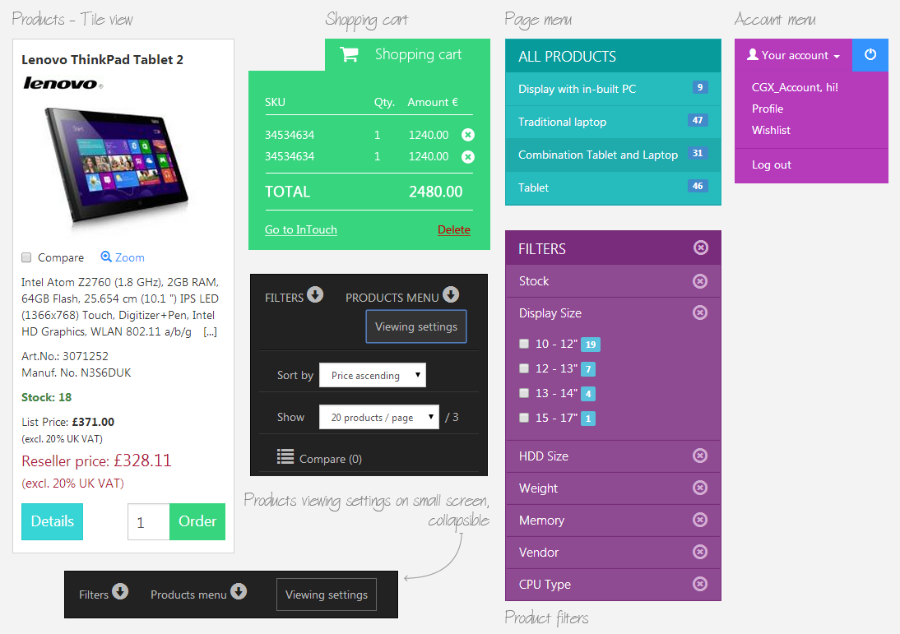Click the magnifier Zoom icon
Viewport: 900px width, 634px height.
click(106, 257)
